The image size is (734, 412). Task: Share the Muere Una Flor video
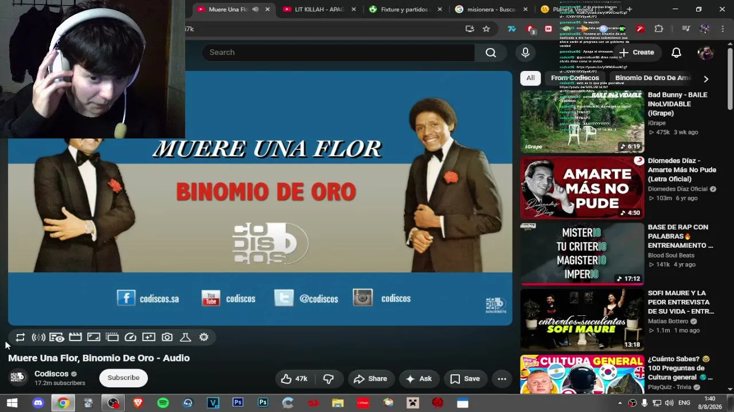370,379
